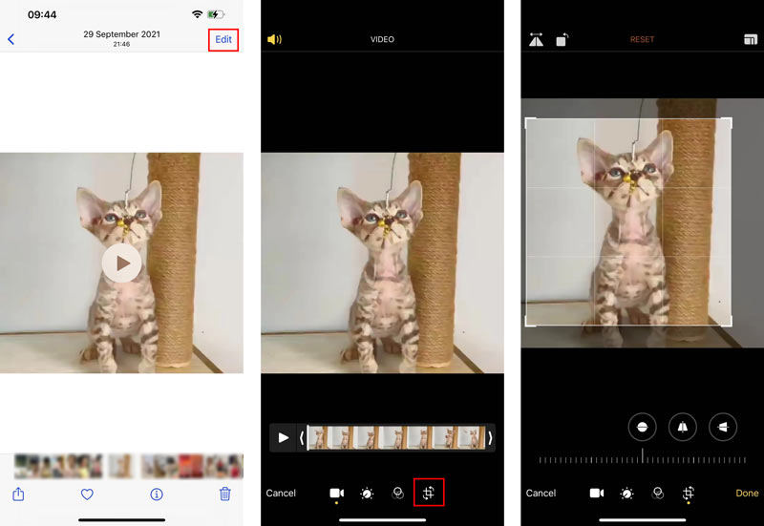Select the Horizontal perspective adjustment circle
Image resolution: width=764 pixels, height=526 pixels.
[723, 427]
